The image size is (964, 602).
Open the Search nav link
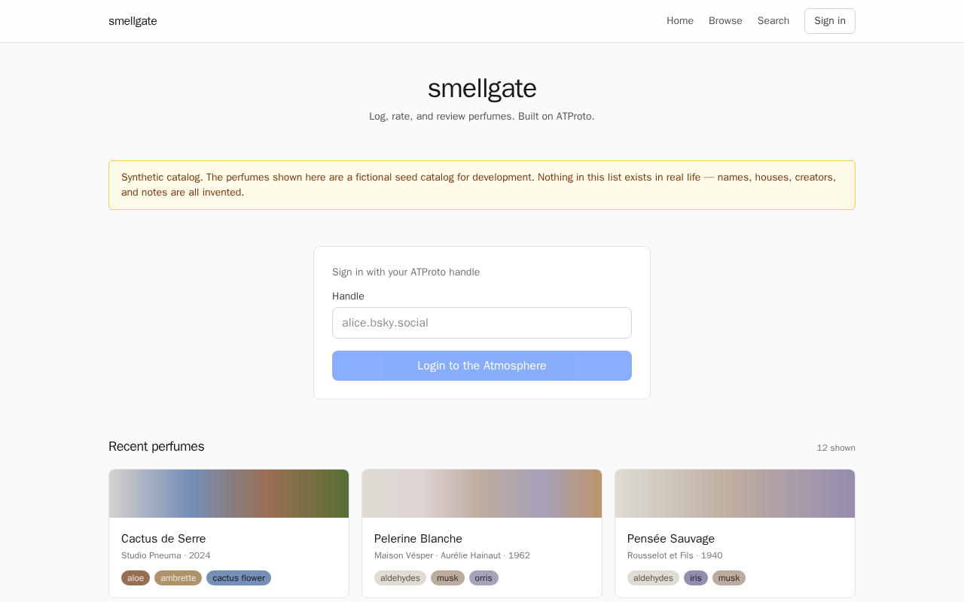click(773, 21)
